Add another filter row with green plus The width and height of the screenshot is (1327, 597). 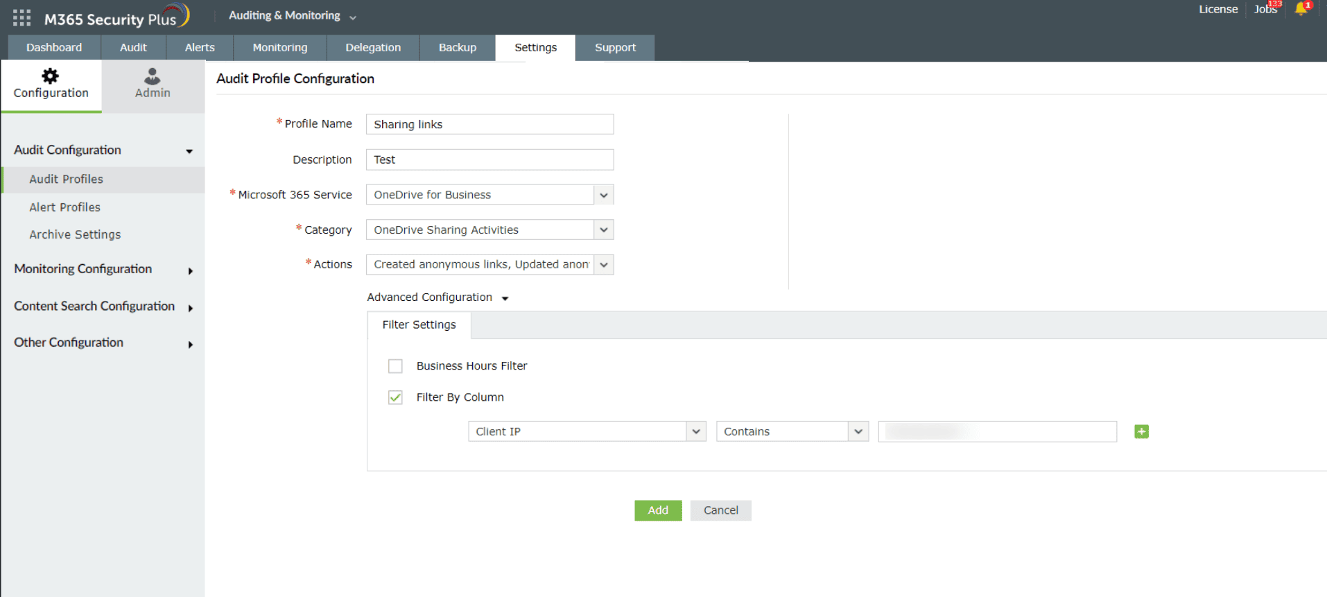click(1141, 432)
